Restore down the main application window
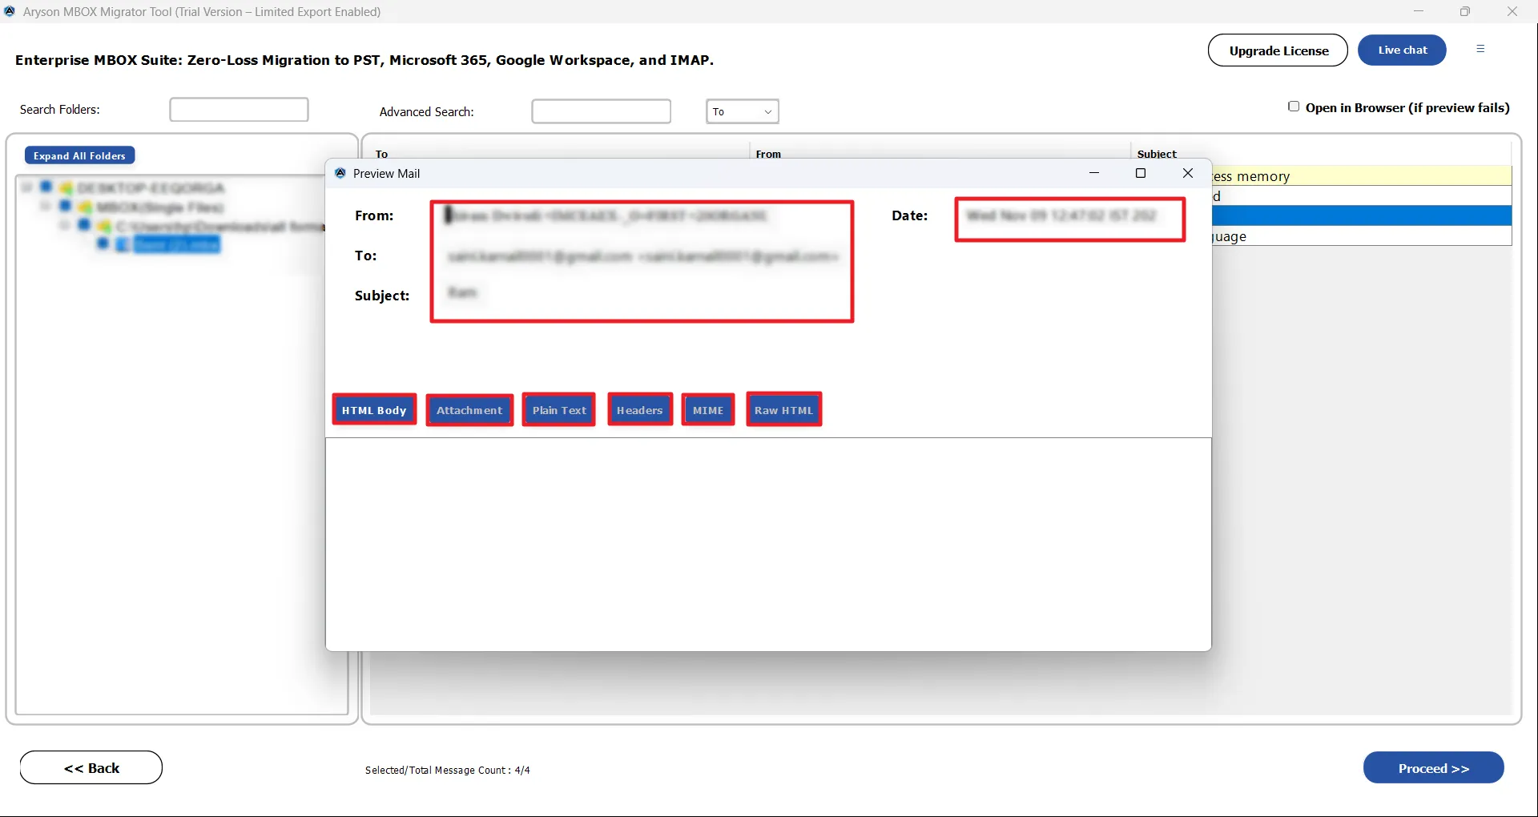The image size is (1538, 817). tap(1465, 11)
